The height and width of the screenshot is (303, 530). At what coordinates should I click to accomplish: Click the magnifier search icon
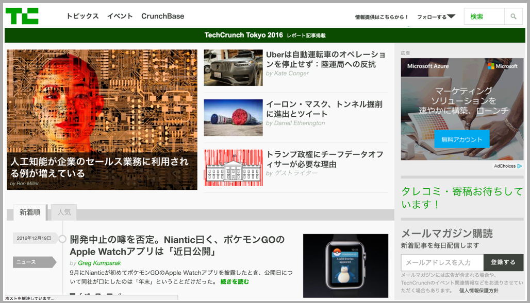(514, 16)
